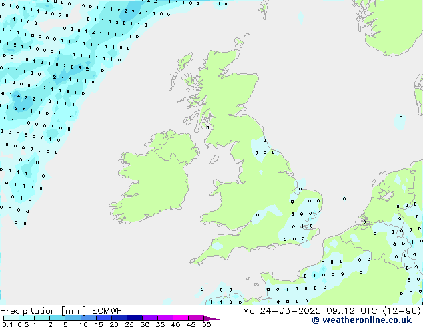
Task: Click the 45–50 mm legend color swatch
Action: (196, 318)
